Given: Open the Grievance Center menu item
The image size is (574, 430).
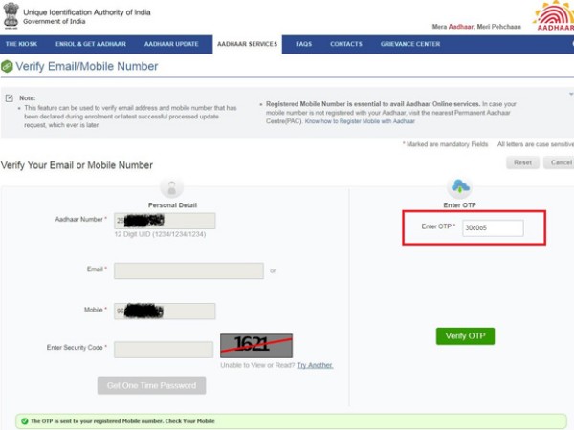Looking at the screenshot, I should [410, 44].
